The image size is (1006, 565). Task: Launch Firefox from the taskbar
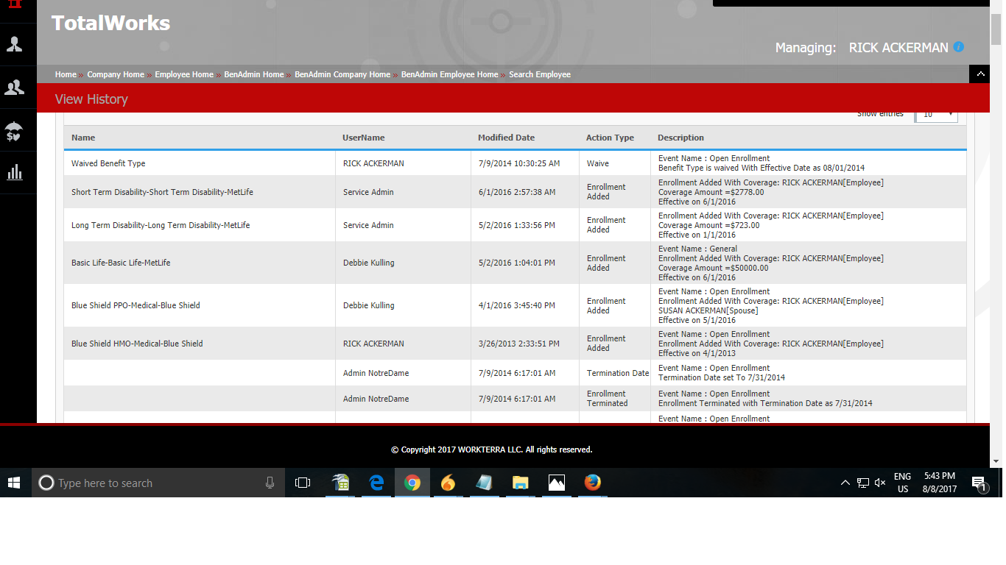click(593, 483)
